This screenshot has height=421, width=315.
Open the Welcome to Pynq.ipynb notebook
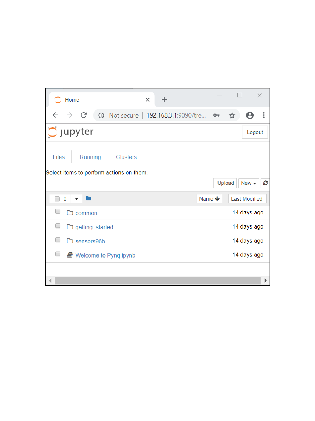tap(105, 256)
